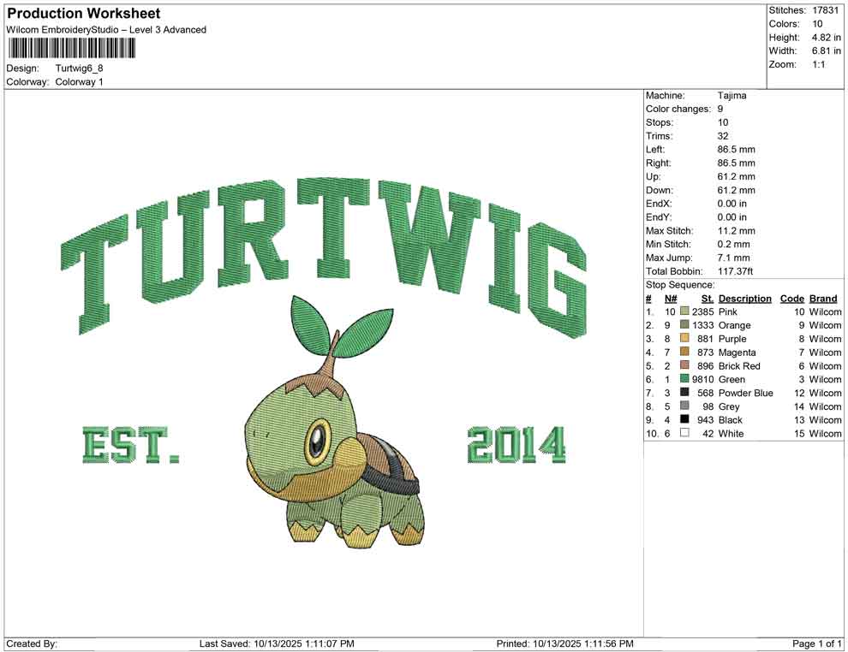
Task: Click the Powder Blue color swatch
Action: 684,392
